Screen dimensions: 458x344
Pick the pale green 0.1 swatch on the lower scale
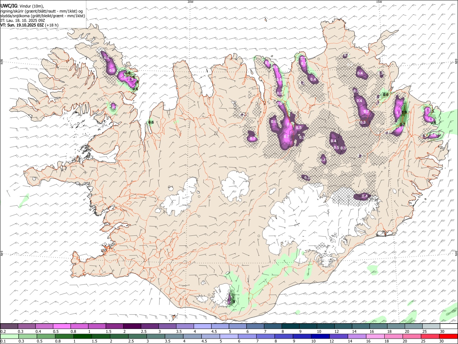click(9, 336)
